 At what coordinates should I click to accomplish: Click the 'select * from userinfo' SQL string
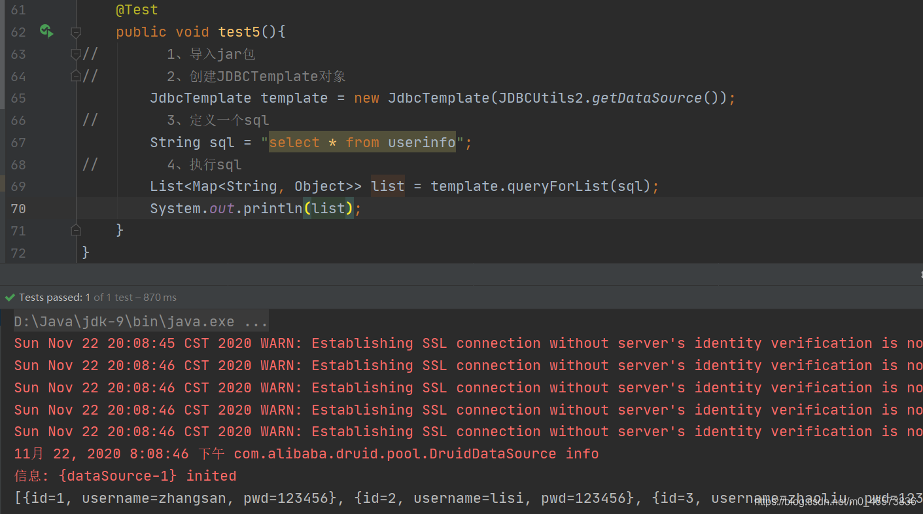362,142
